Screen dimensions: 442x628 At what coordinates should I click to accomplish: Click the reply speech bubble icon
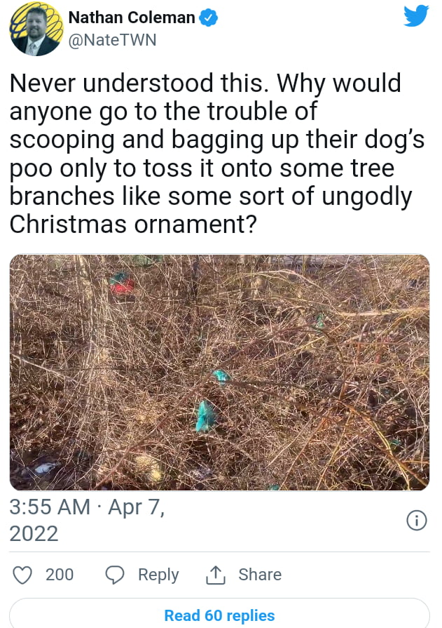pos(115,575)
